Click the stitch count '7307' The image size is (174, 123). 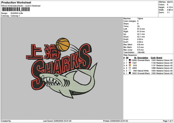pos(135,63)
